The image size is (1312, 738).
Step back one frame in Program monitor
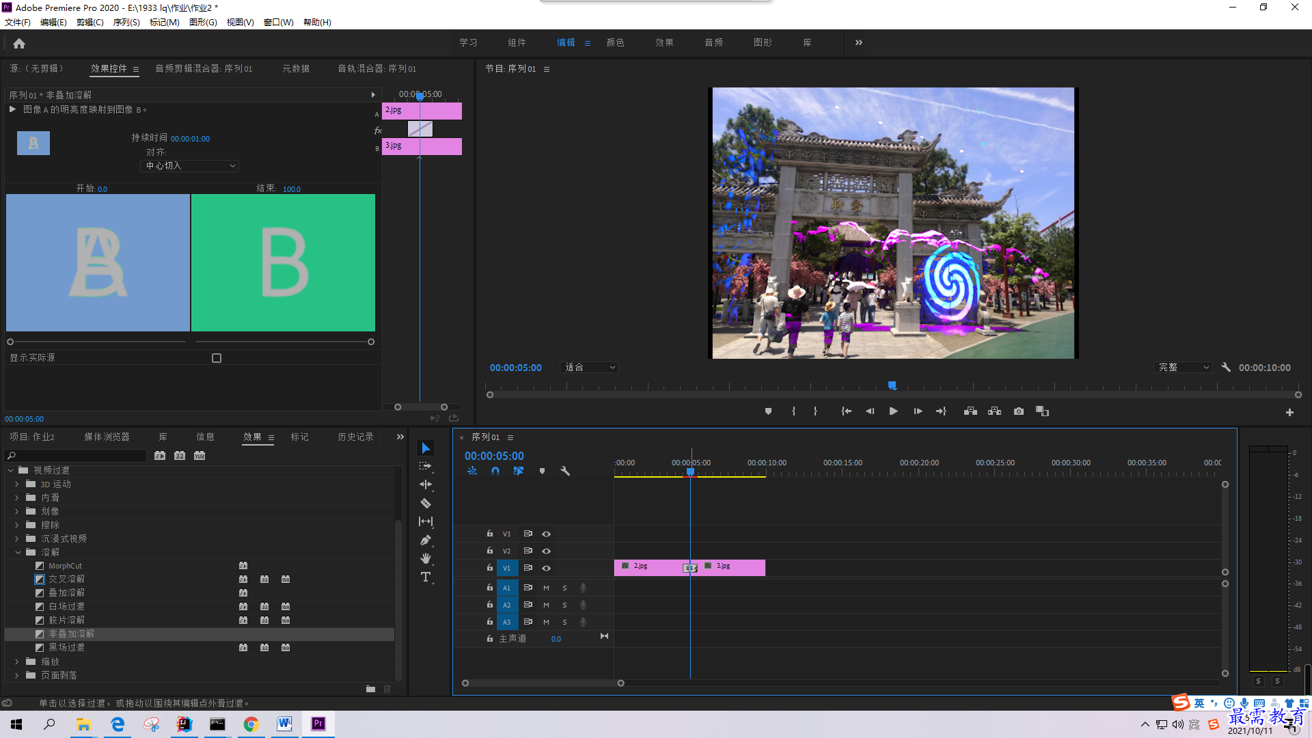[870, 411]
